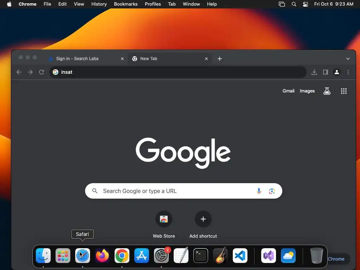360x270 pixels.
Task: Open the Chrome application menu
Action: click(27, 4)
